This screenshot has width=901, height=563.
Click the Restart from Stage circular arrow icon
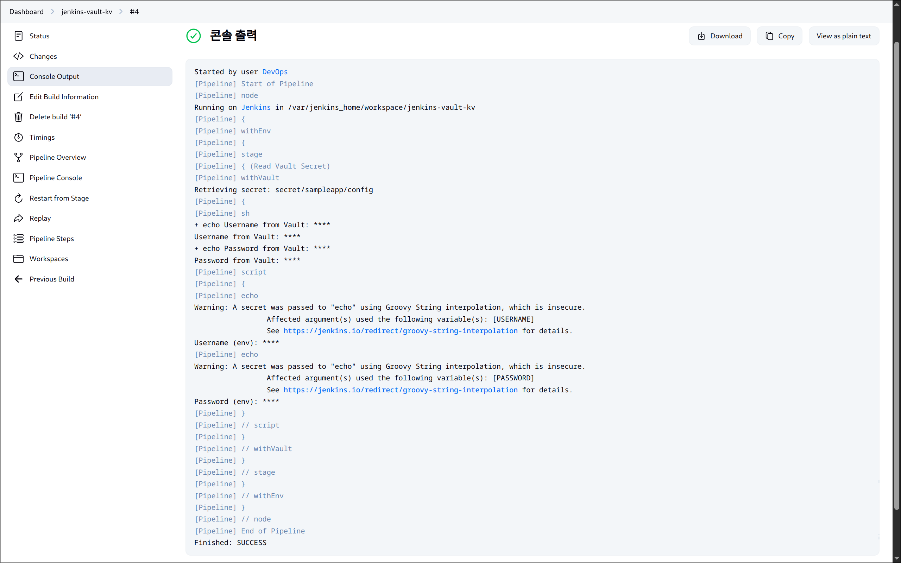18,198
